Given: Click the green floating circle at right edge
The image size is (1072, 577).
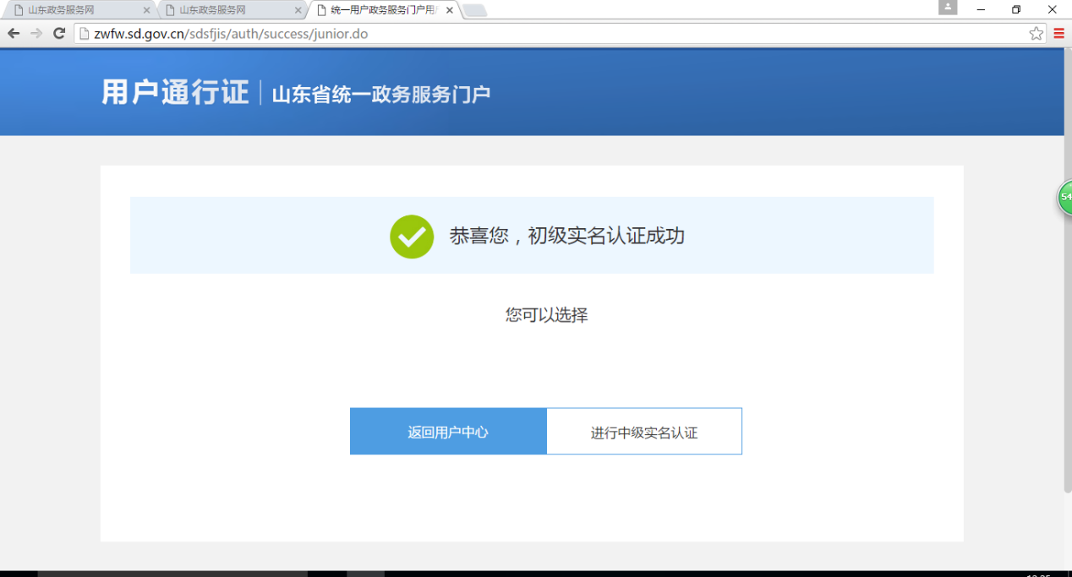Looking at the screenshot, I should (x=1064, y=197).
